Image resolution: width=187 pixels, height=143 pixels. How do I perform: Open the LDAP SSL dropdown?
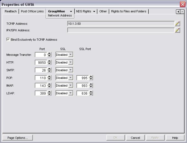pyautogui.click(x=71, y=93)
